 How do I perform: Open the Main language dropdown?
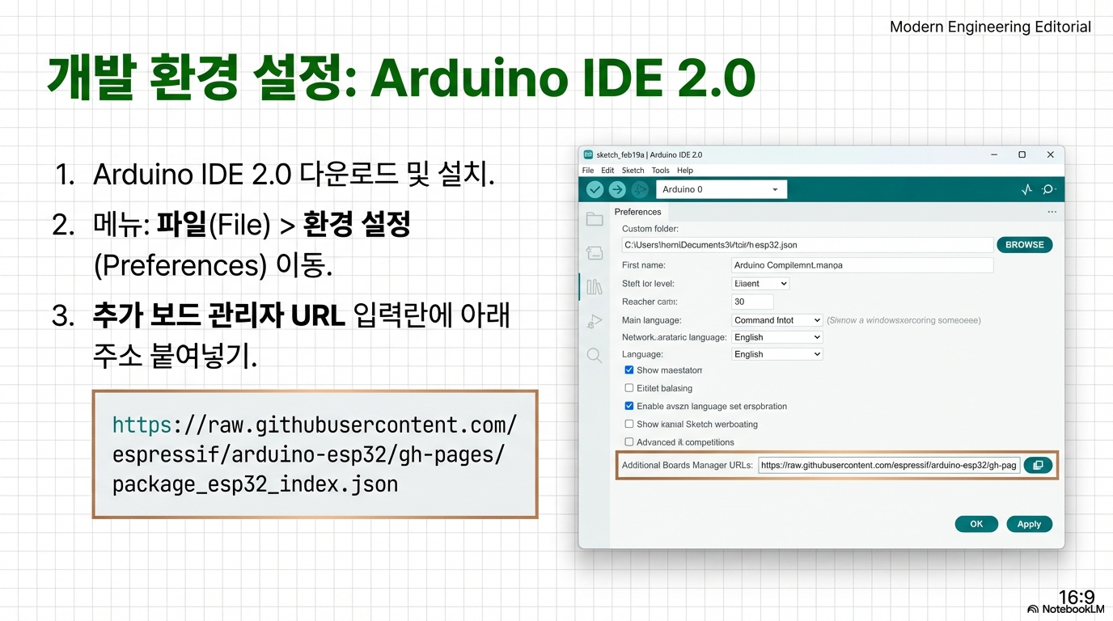(x=777, y=320)
